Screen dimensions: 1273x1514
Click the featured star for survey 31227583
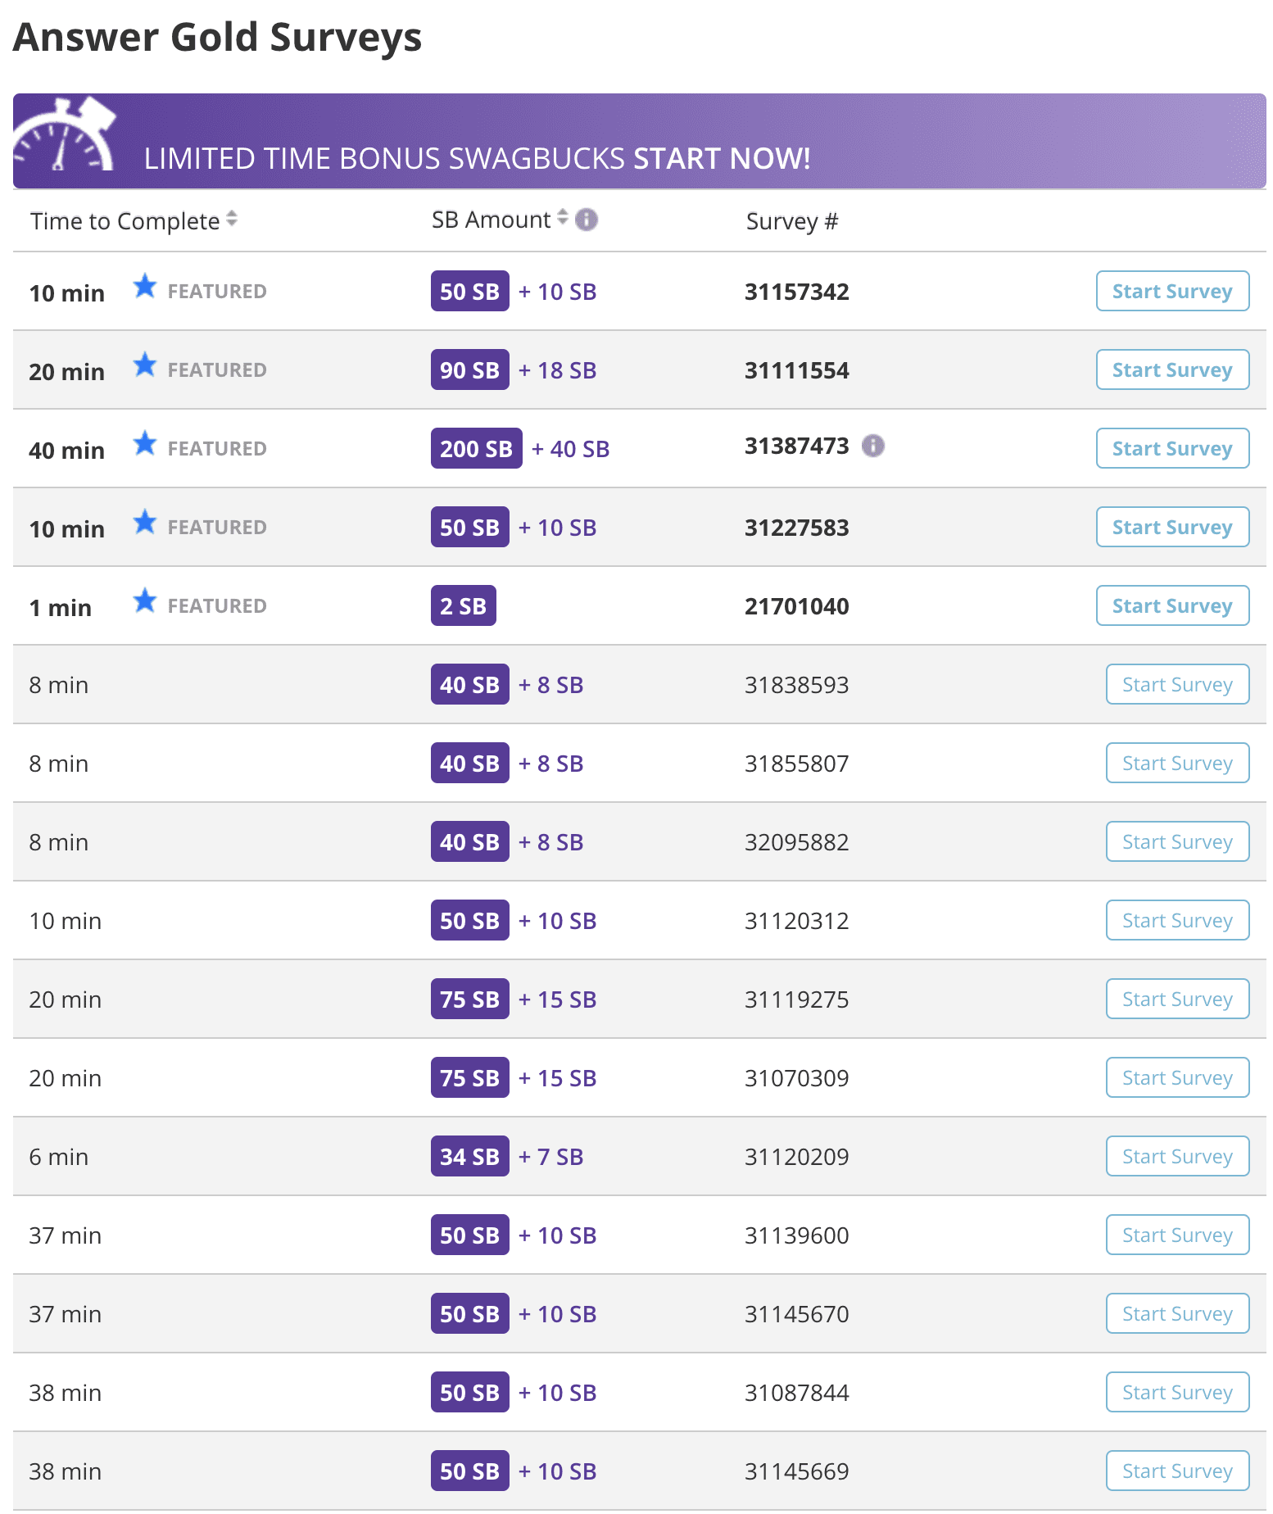[x=145, y=522]
